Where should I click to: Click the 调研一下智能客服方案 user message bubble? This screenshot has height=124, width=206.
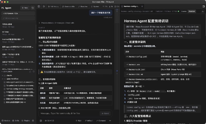point(101,13)
